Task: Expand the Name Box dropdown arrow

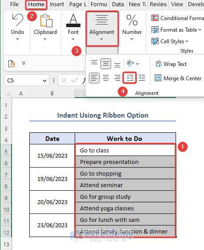Action: tap(45, 81)
